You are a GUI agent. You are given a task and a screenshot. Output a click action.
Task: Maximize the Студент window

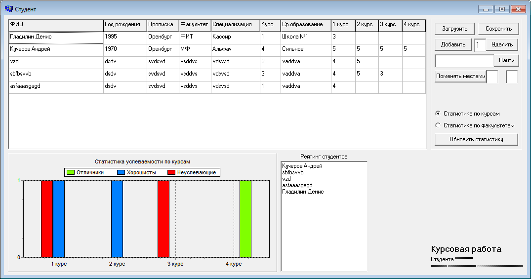502,9
